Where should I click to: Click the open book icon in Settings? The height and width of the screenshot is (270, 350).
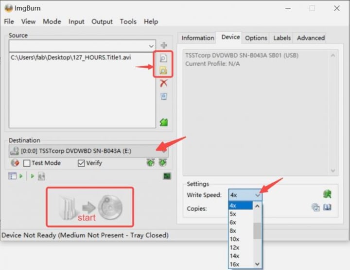(327, 207)
